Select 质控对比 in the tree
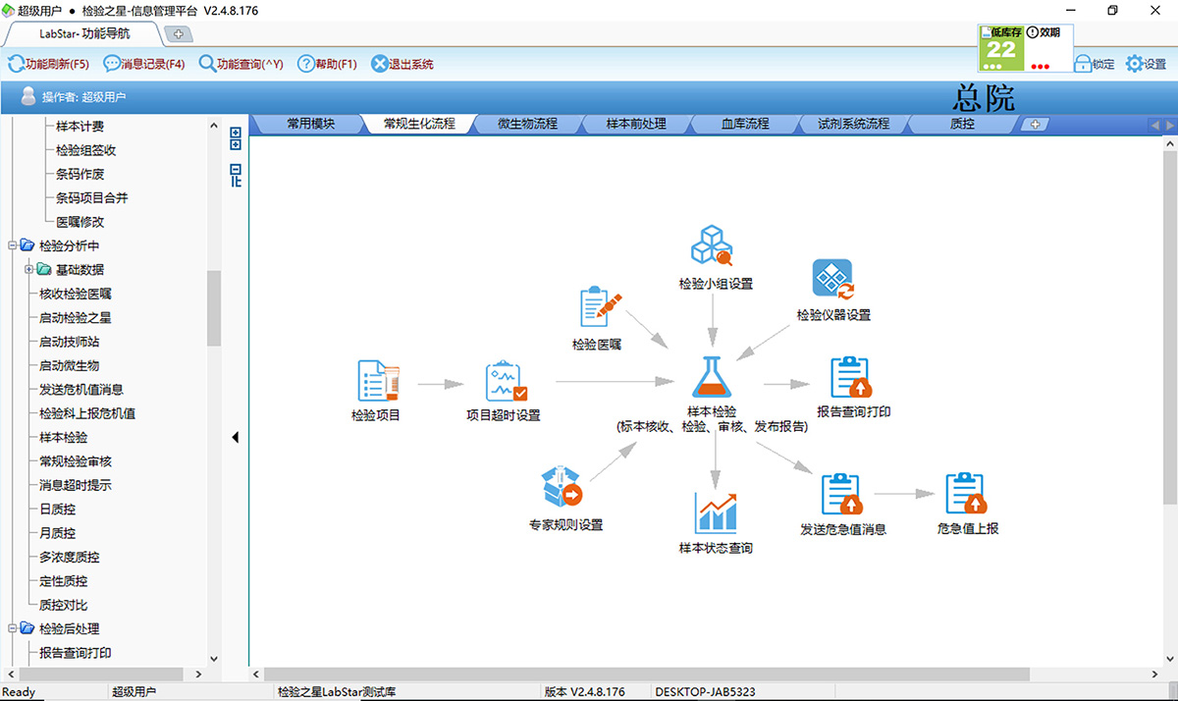 point(63,605)
